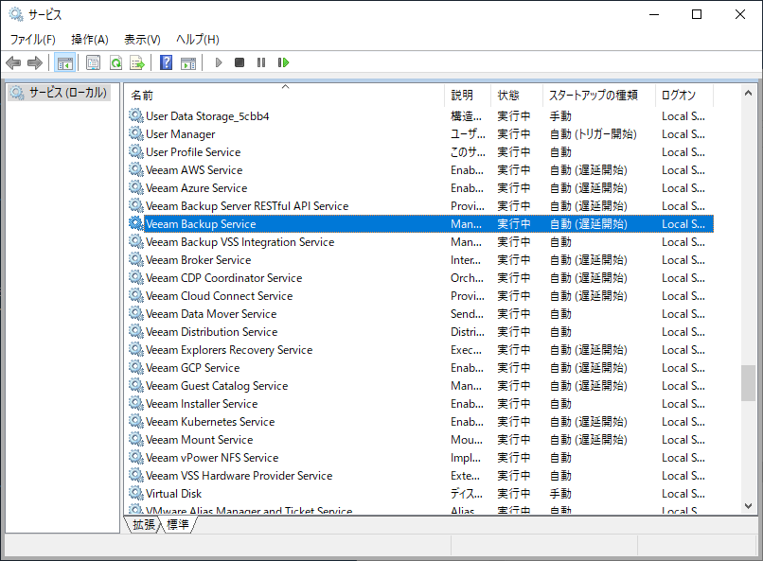Click the Services title bar gear icon
Screen dimensions: 763x561
tap(16, 14)
